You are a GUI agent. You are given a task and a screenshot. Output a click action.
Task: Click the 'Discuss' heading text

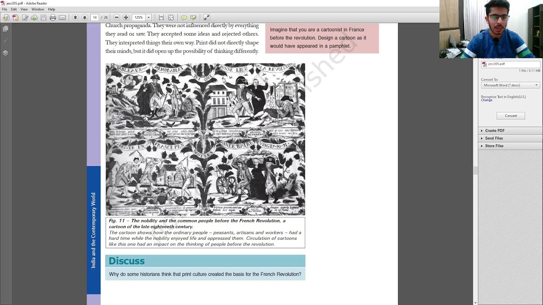pyautogui.click(x=126, y=261)
